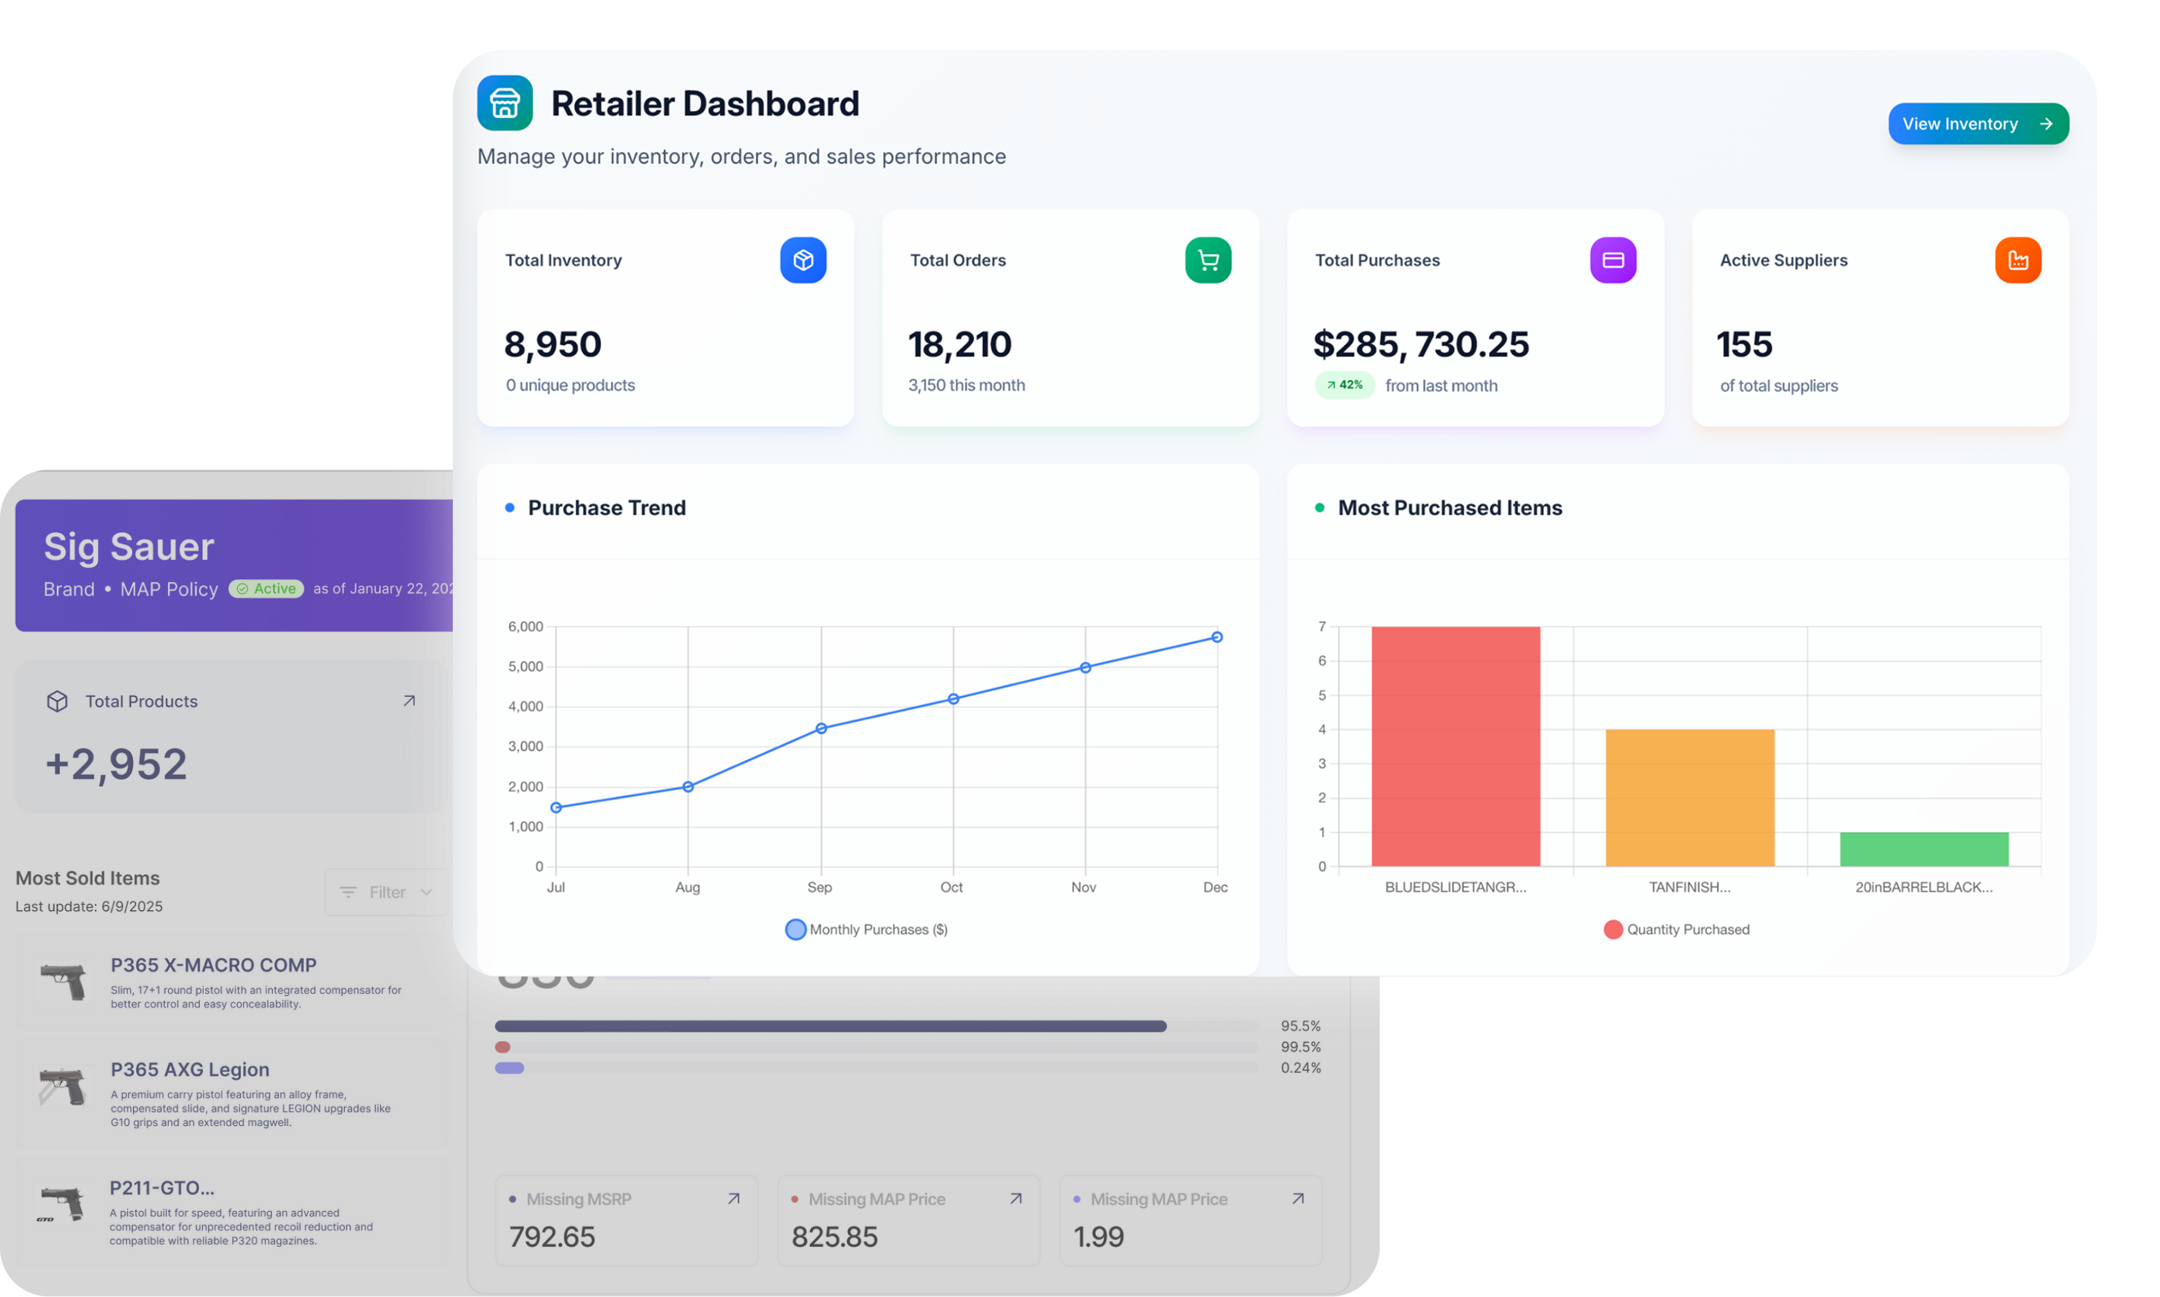Toggle Quantity Purchased legend series
2160x1297 pixels.
[x=1676, y=929]
